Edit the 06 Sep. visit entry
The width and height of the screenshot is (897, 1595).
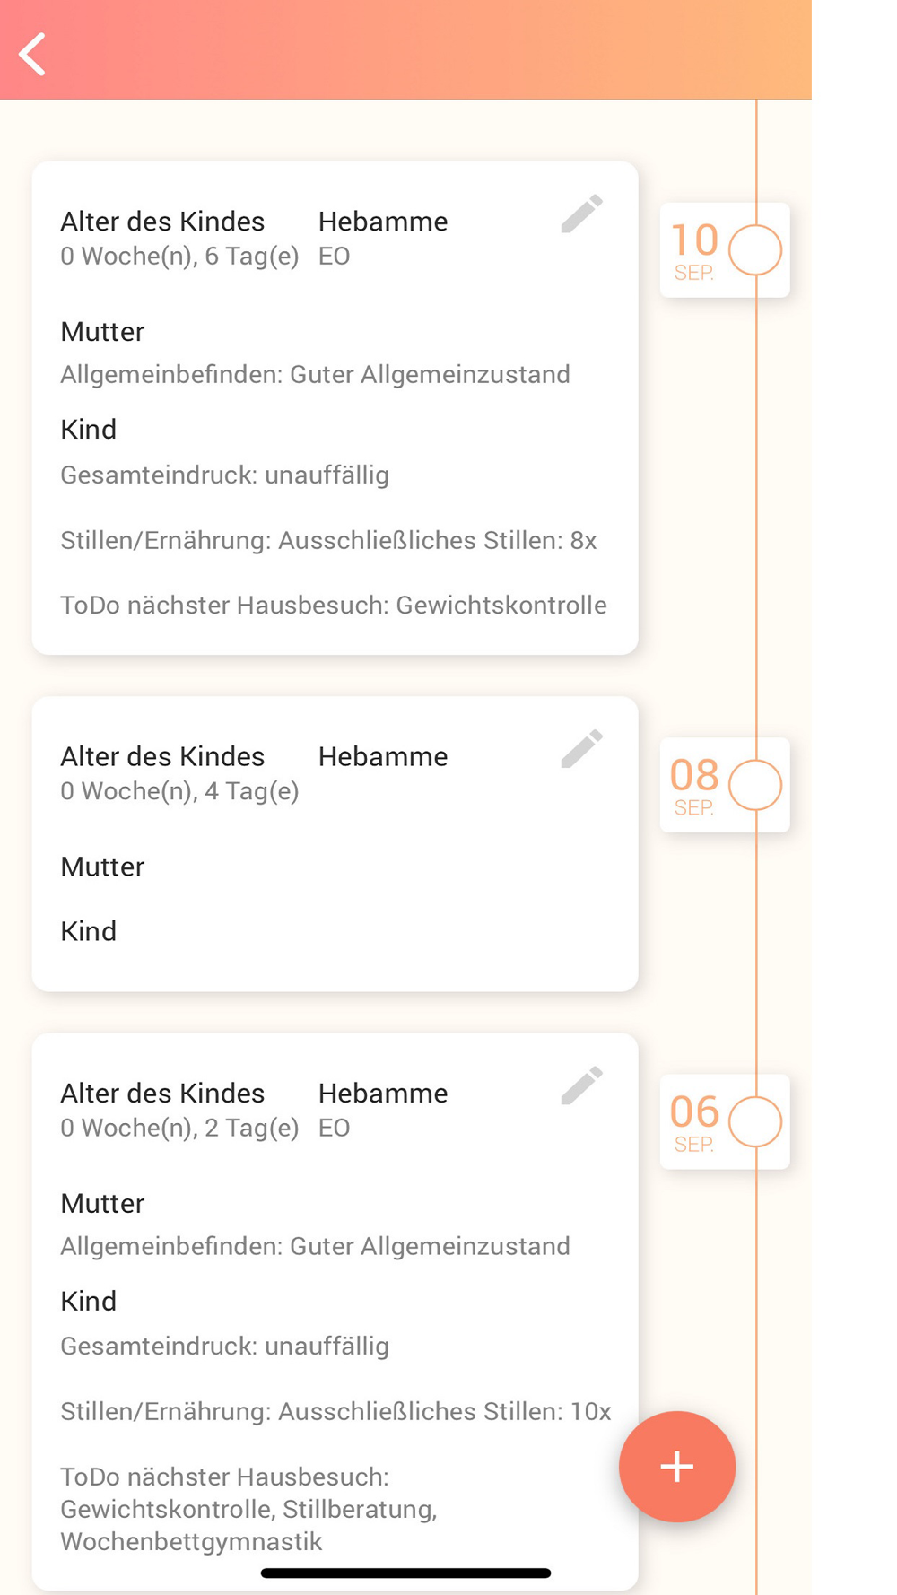pyautogui.click(x=581, y=1085)
